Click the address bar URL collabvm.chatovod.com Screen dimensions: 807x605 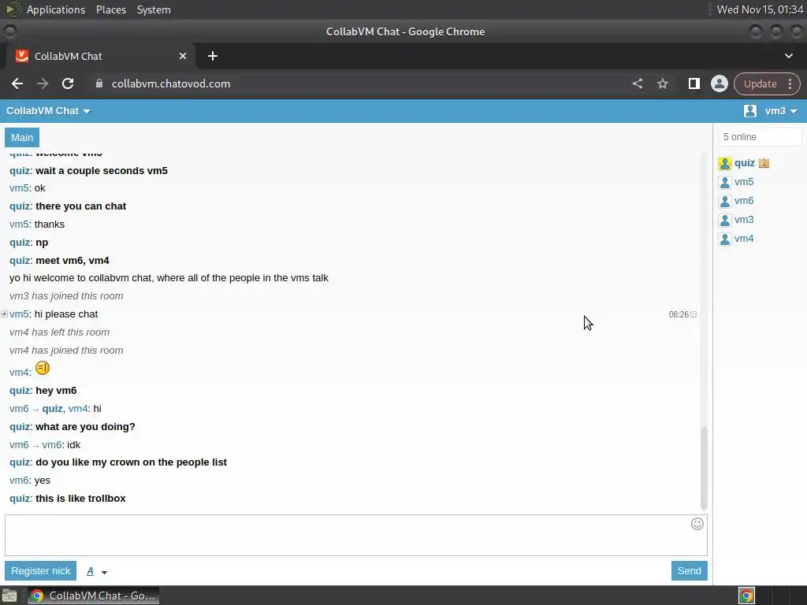(171, 84)
